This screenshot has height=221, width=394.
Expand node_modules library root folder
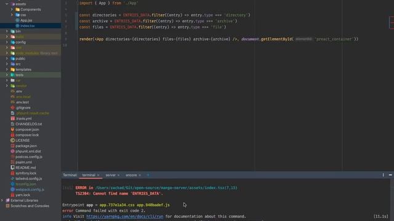point(7,53)
